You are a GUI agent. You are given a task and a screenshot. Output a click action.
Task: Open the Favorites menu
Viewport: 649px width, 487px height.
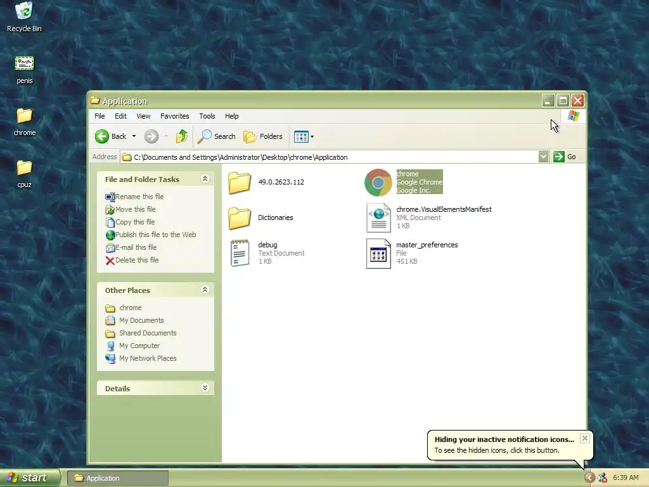pyautogui.click(x=175, y=116)
